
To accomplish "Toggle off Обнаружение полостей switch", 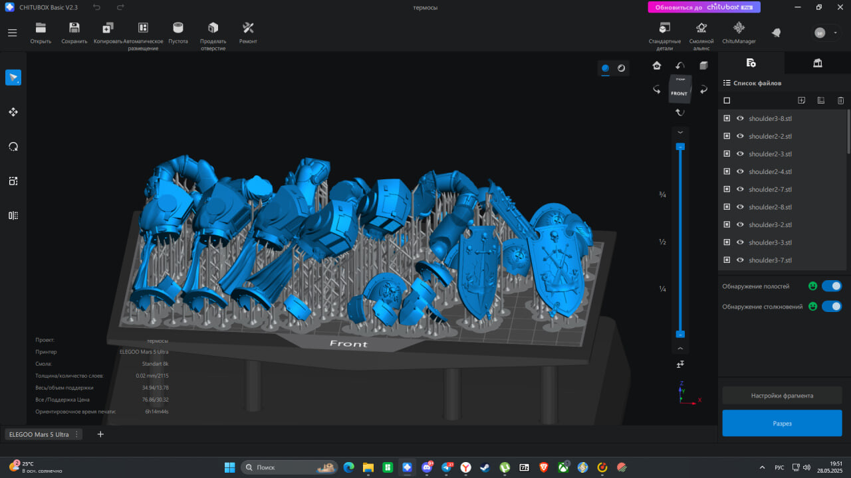I will [x=832, y=286].
